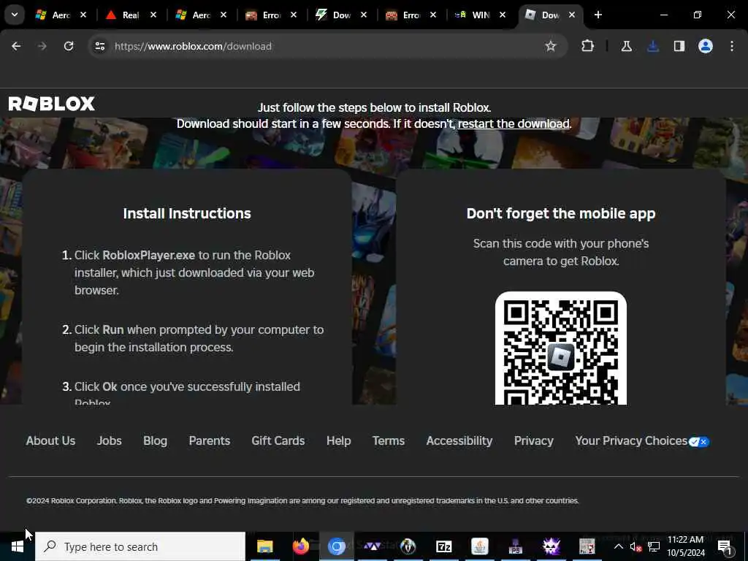Open the Terms footer link
This screenshot has width=748, height=561.
pos(389,440)
